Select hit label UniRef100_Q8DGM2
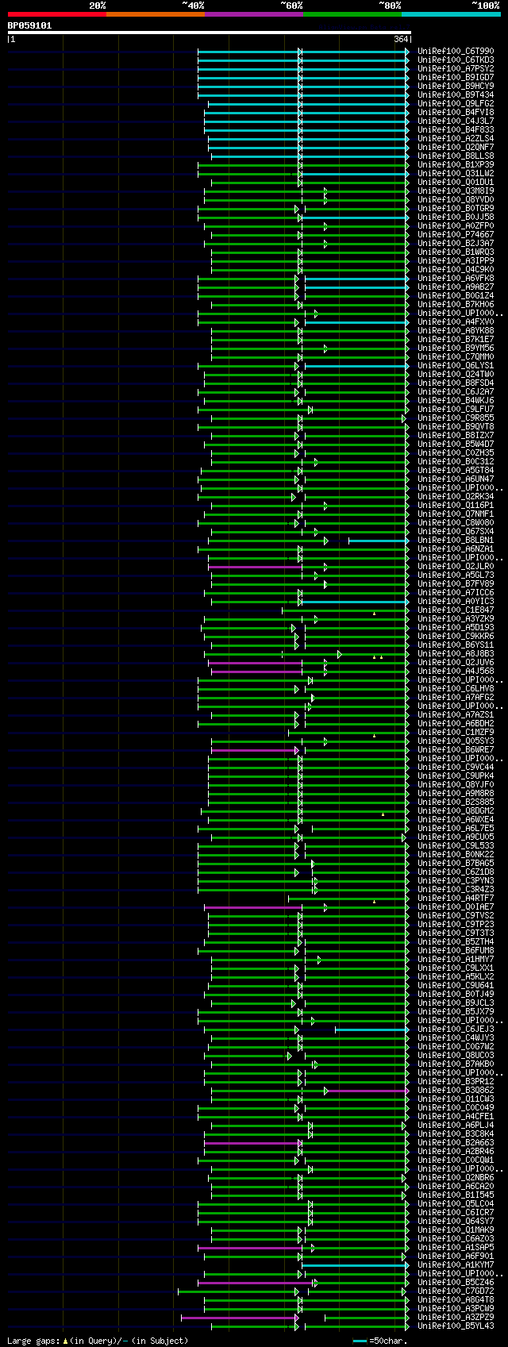This screenshot has width=508, height=1347. (456, 810)
